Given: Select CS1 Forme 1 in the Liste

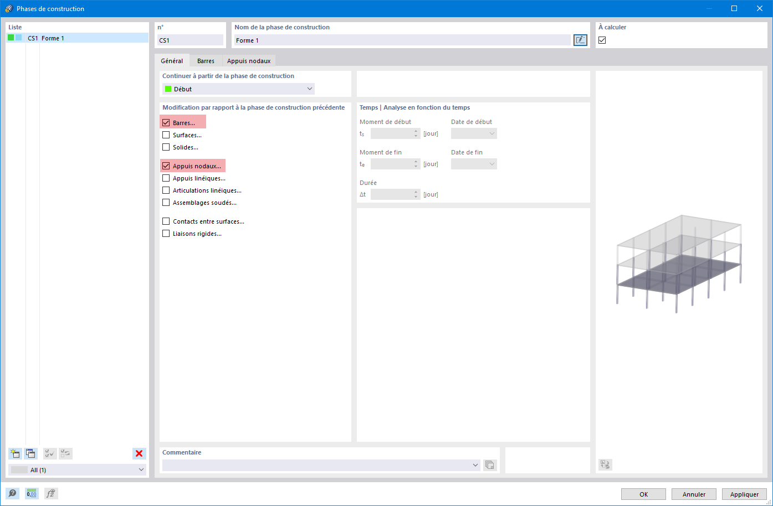Looking at the screenshot, I should tap(78, 38).
